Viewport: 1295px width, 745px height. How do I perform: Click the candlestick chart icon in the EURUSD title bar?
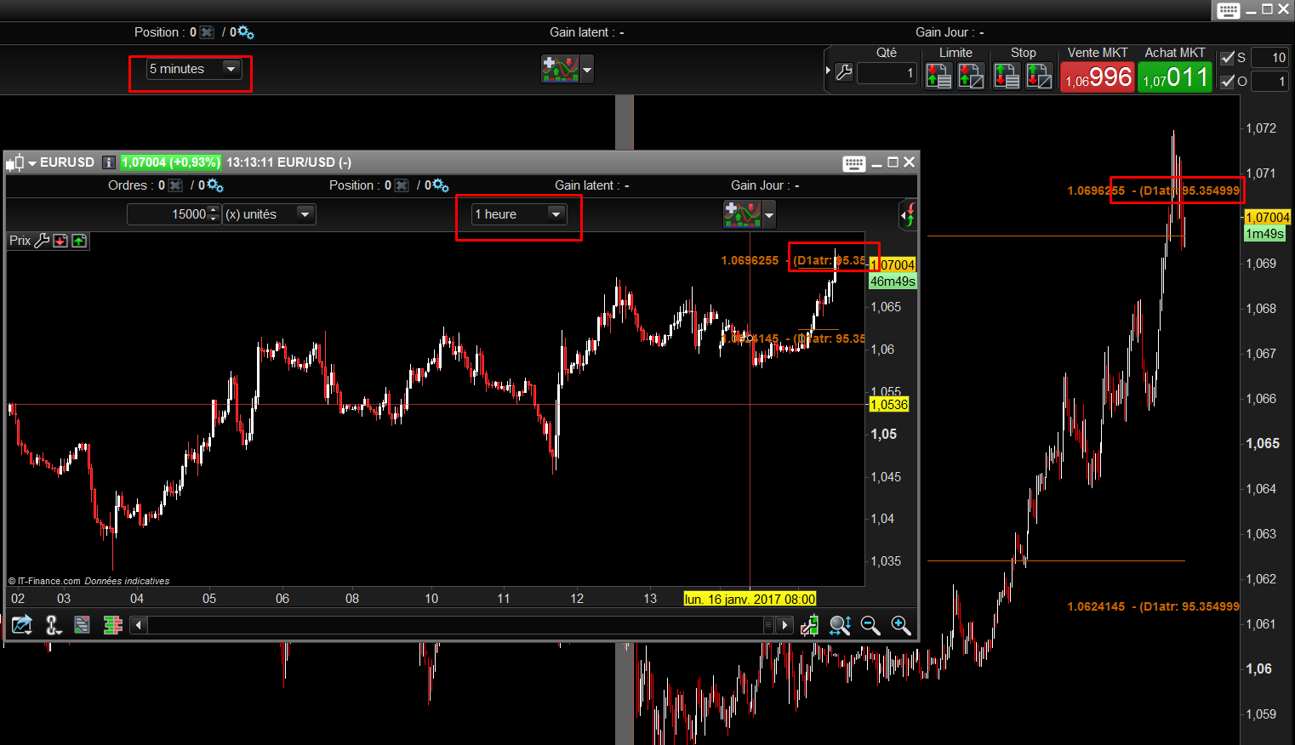click(x=15, y=162)
